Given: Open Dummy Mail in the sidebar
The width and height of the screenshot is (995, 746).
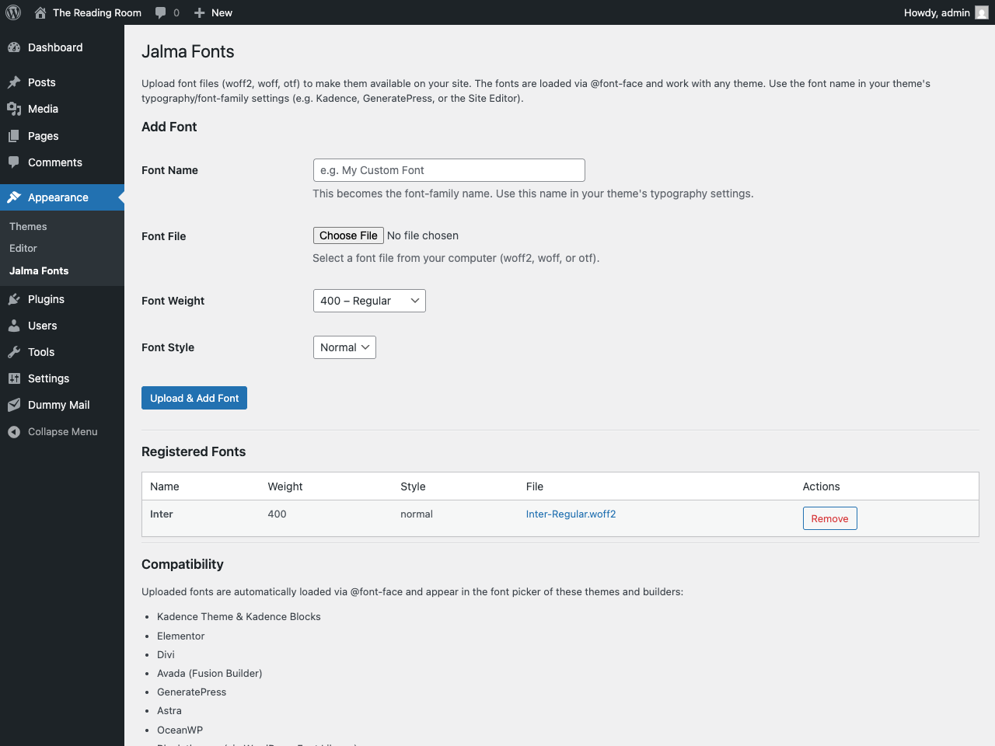Looking at the screenshot, I should [59, 405].
